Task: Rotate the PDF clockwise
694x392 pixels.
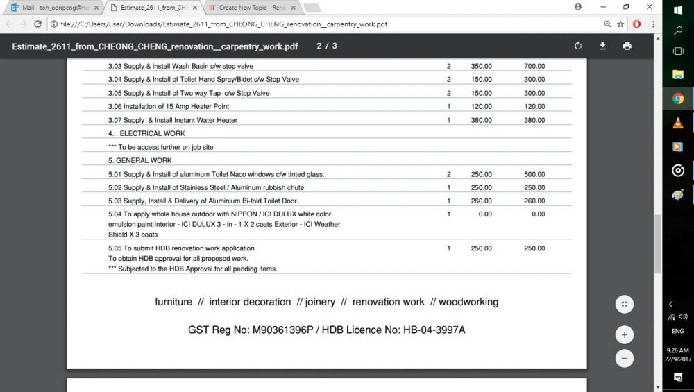Action: 577,46
